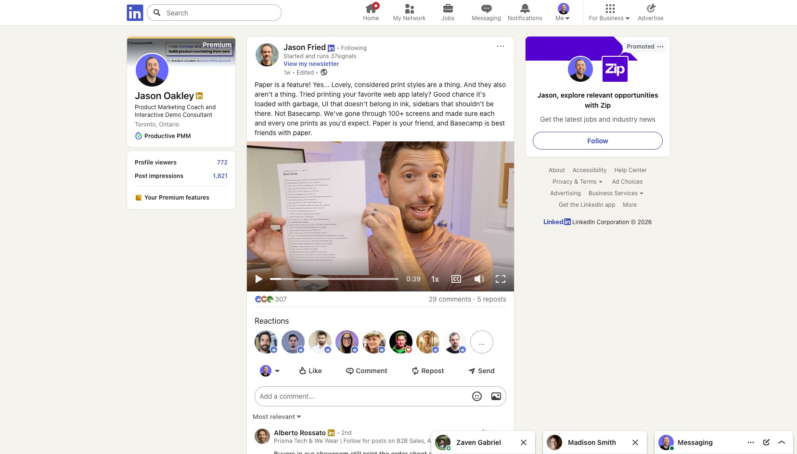Change comment sorting from Most relevant
This screenshot has height=454, width=797.
(x=277, y=417)
